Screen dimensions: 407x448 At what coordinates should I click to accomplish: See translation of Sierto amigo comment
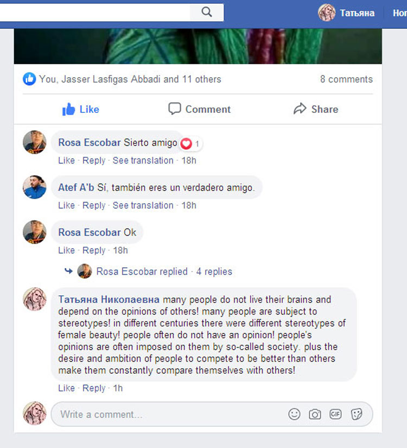[143, 161]
